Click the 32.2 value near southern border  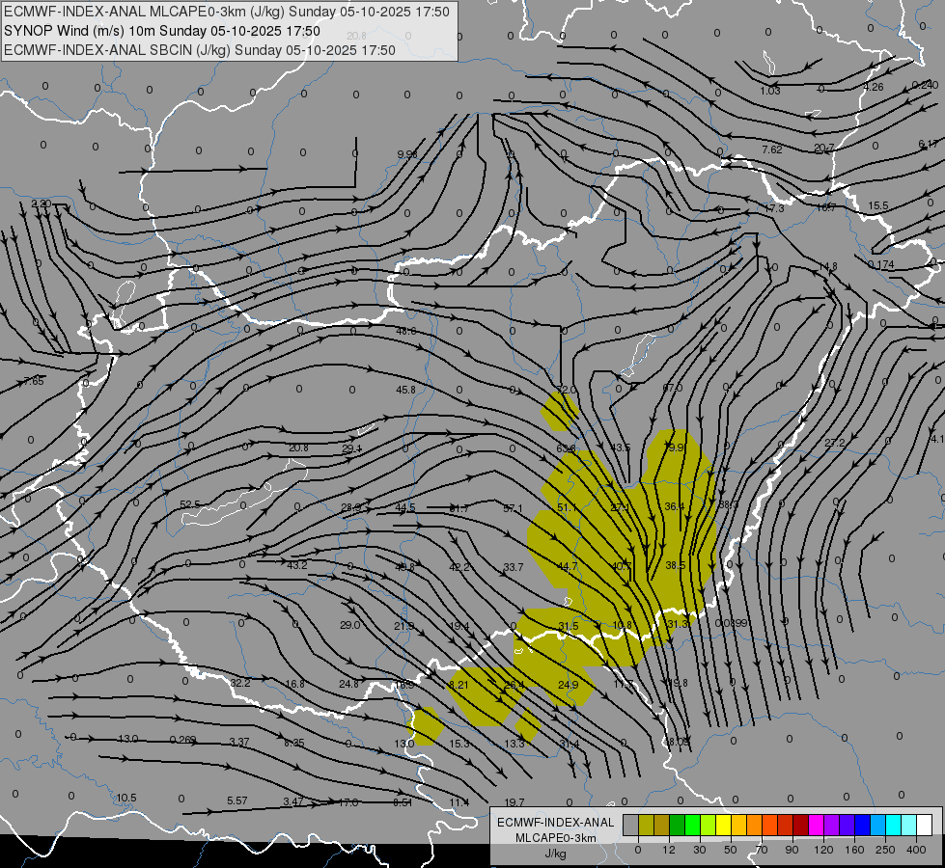239,683
